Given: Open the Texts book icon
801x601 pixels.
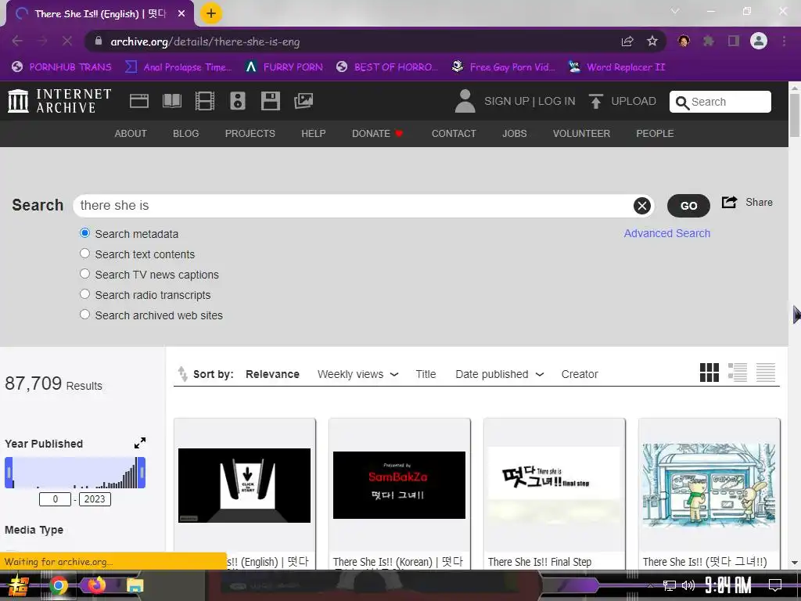Looking at the screenshot, I should (172, 101).
